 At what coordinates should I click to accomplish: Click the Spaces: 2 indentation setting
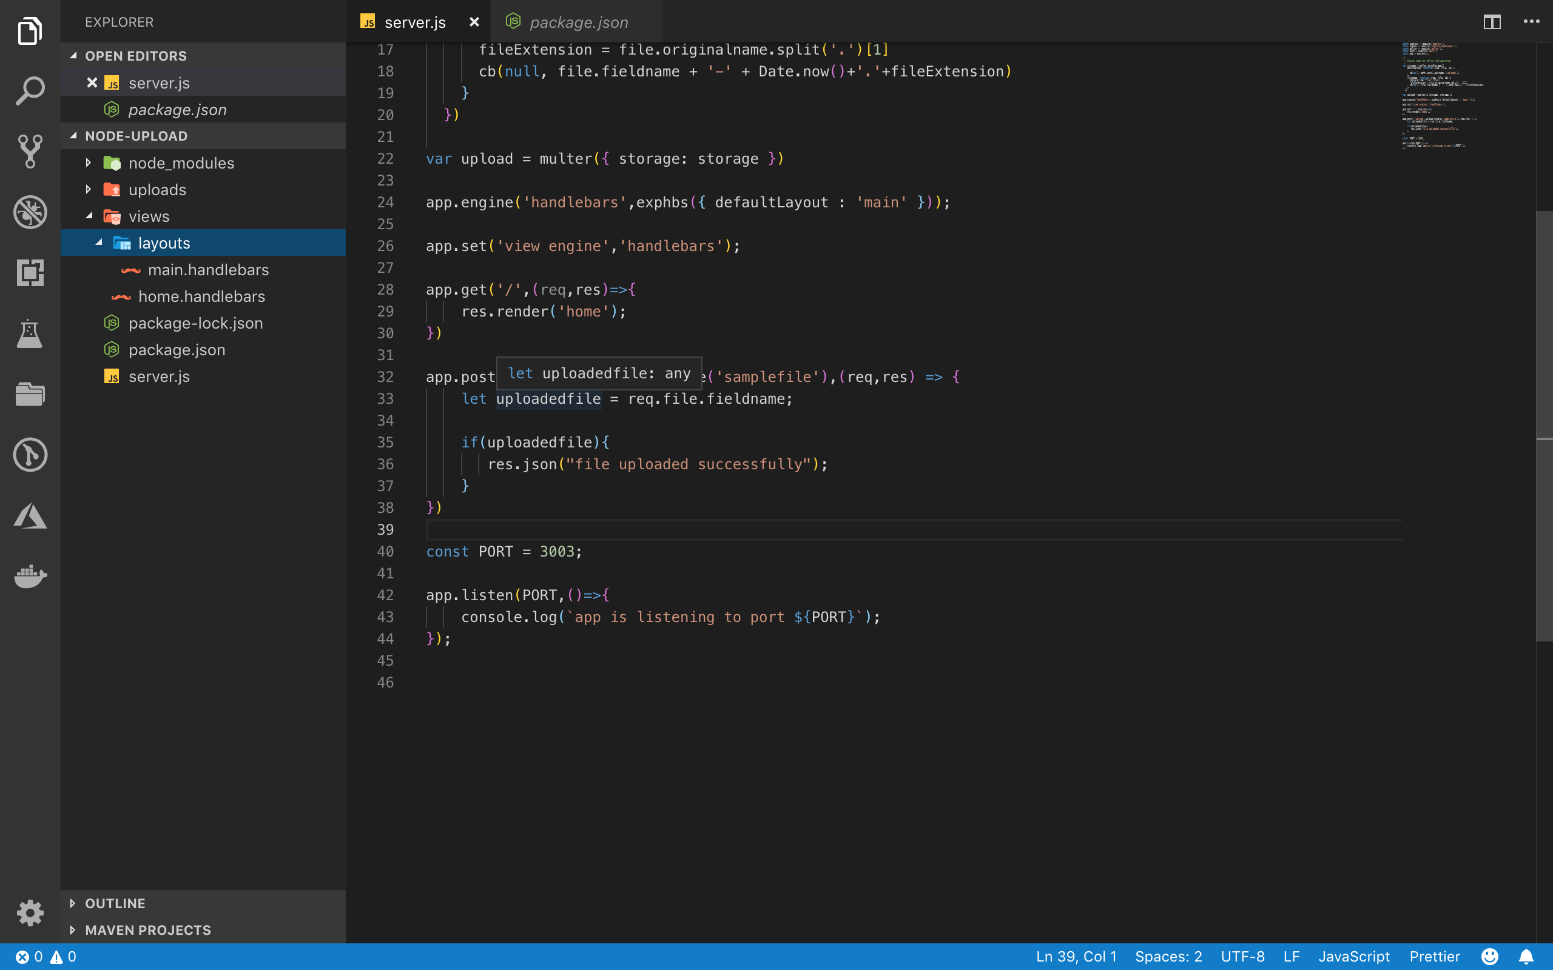pos(1168,957)
